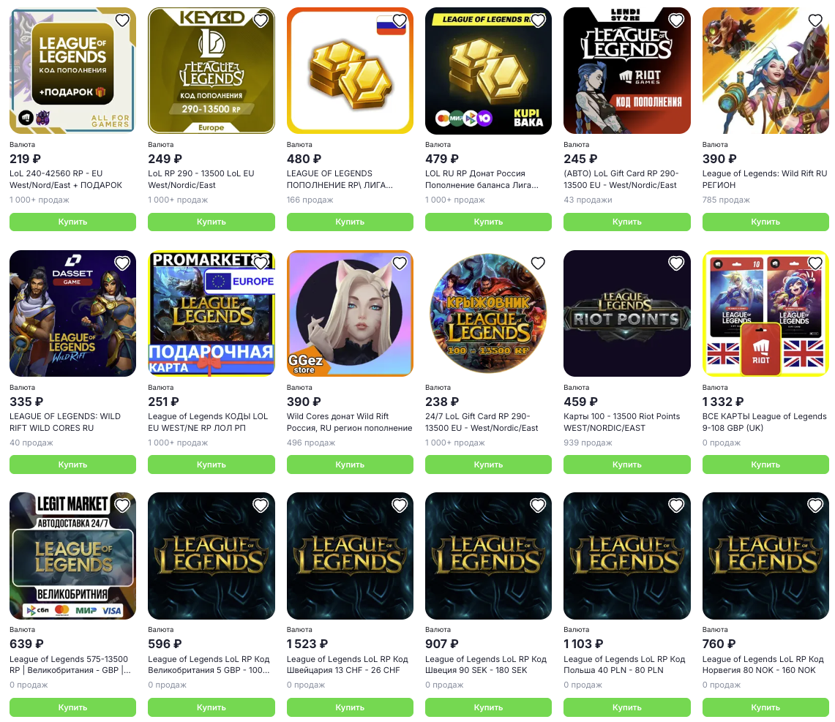Image resolution: width=835 pixels, height=722 pixels.
Task: Favorite the Wild Rift RU 390 ₽ Jinx listing
Action: tap(815, 20)
